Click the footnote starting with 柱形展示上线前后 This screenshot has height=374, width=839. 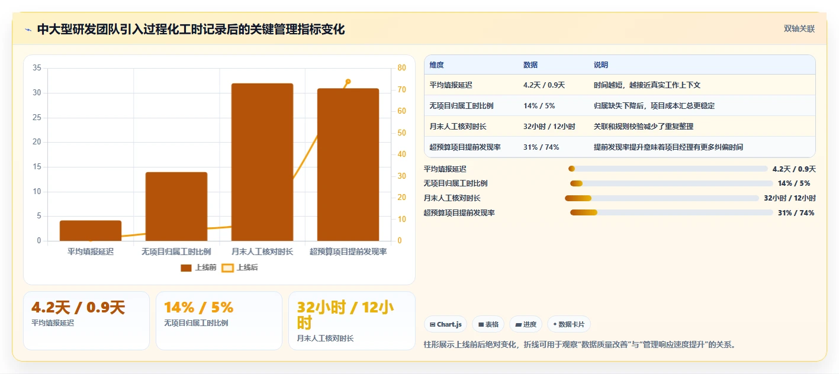click(581, 345)
